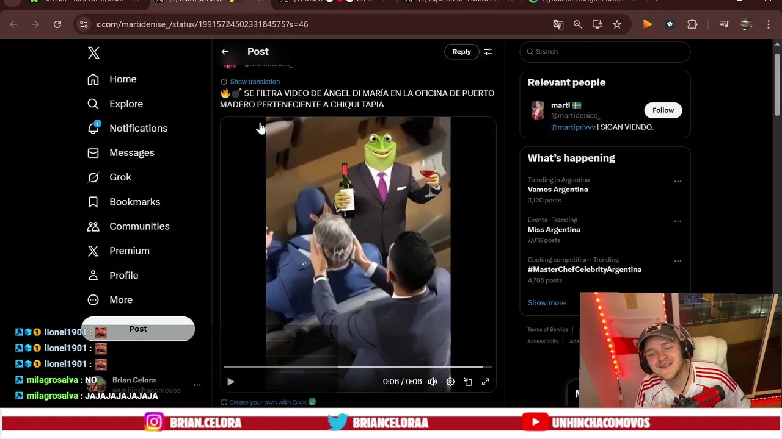
Task: Open video settings gear icon
Action: click(450, 382)
